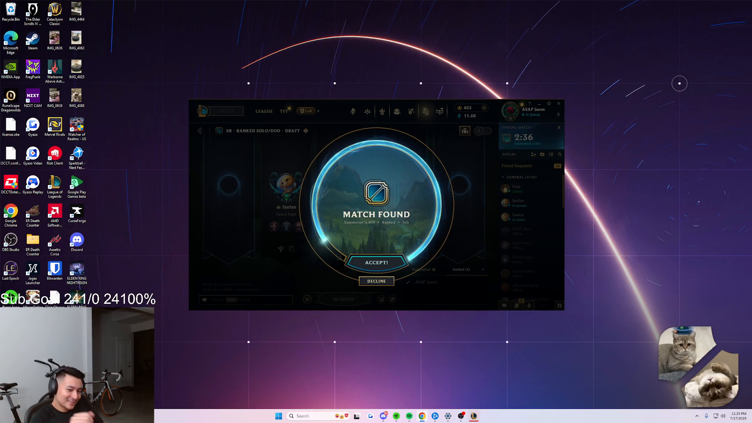Viewport: 752px width, 423px height.
Task: Click the add friend icon
Action: tap(533, 154)
